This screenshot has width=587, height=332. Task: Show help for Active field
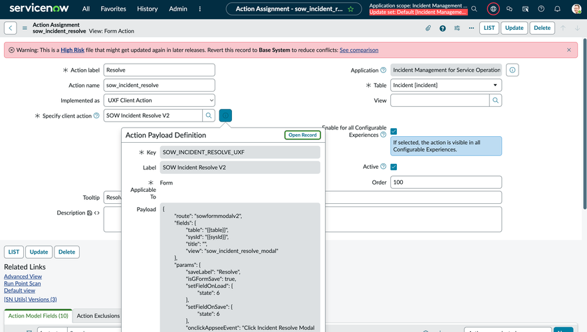pos(384,167)
